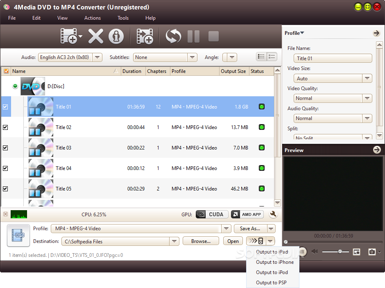Open the file information icon

(x=116, y=36)
